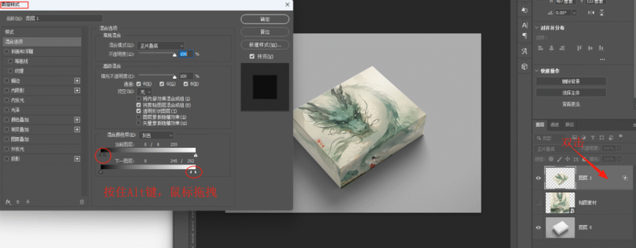Image resolution: width=636 pixels, height=248 pixels.
Task: Align bottom edges icon in 对齐并分布
Action: (x=601, y=48)
